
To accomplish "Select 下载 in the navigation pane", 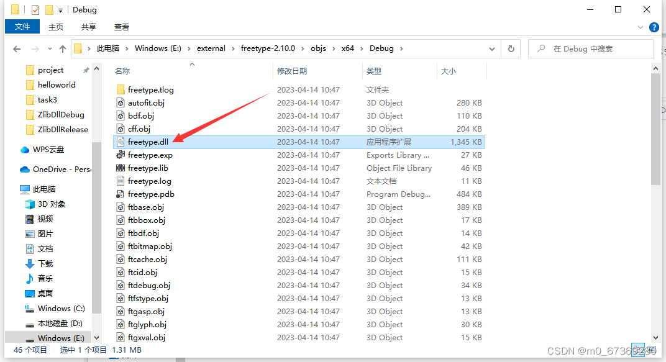I will (x=45, y=263).
